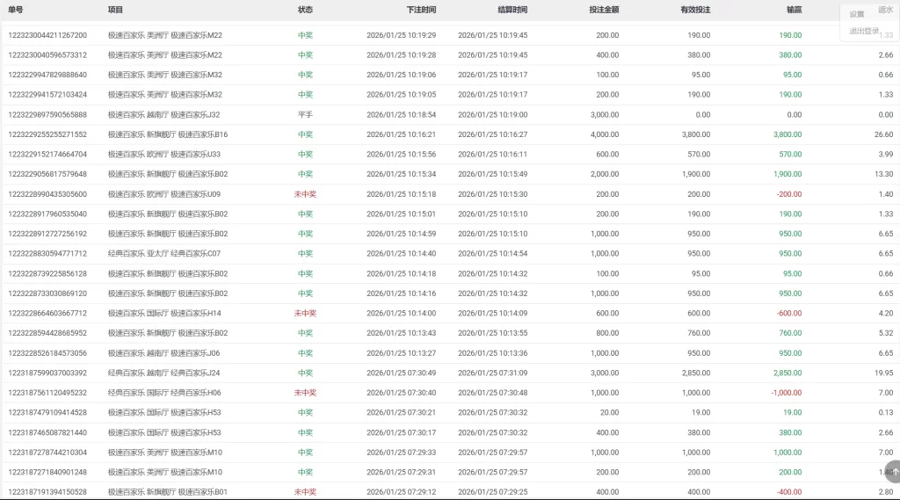Click the 结算时间 column header
The height and width of the screenshot is (500, 900).
click(x=513, y=10)
